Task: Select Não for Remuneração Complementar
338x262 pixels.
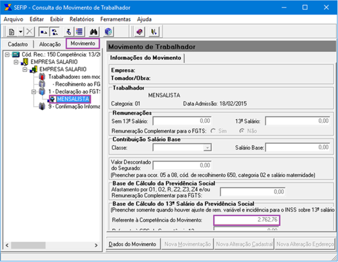Action: 242,131
